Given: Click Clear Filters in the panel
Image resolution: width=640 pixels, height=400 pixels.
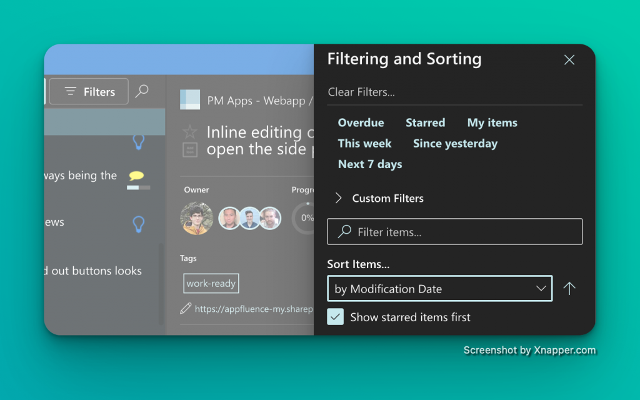Looking at the screenshot, I should tap(361, 92).
